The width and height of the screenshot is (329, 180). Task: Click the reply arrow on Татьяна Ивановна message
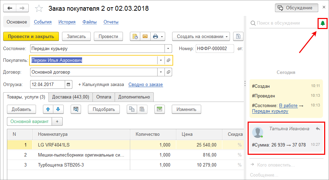tap(318, 129)
